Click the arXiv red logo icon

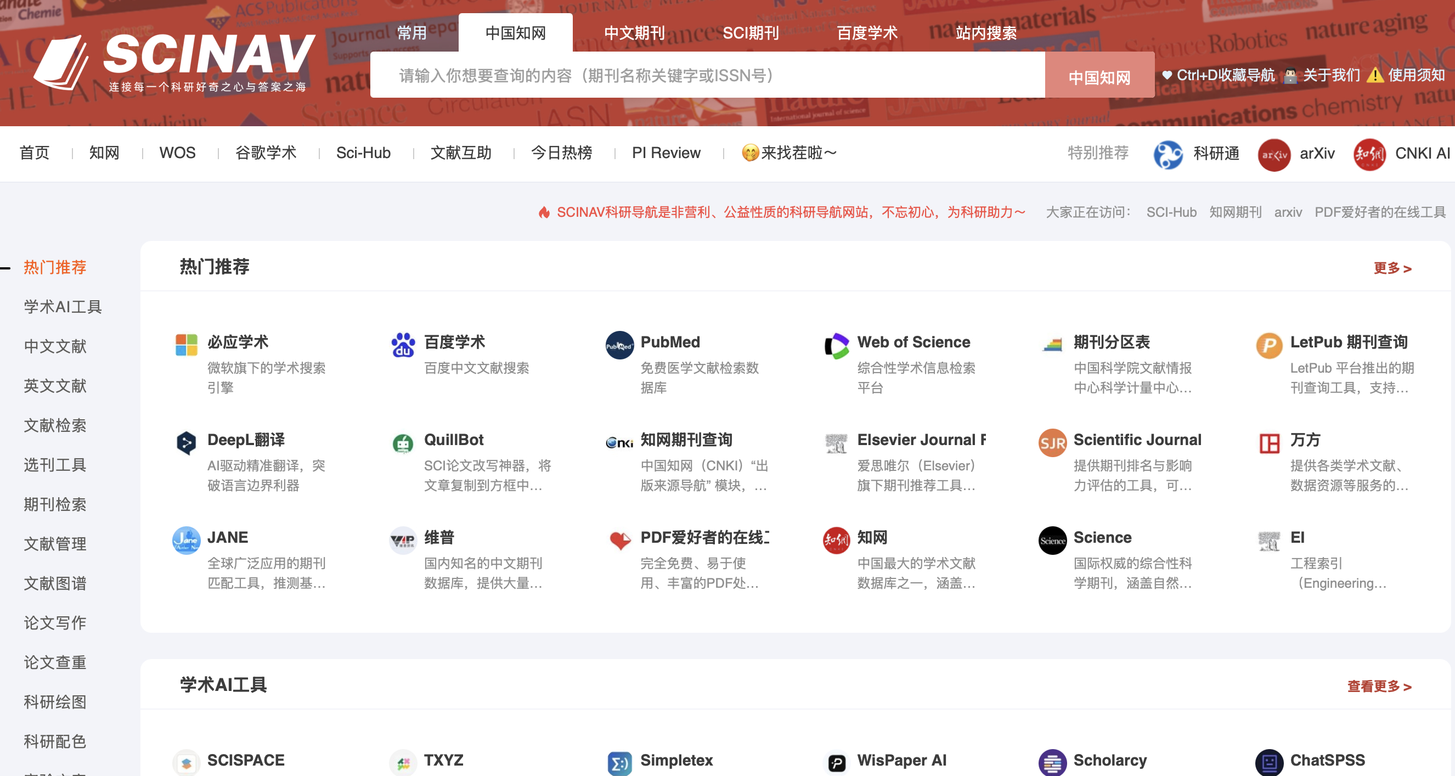(x=1274, y=154)
